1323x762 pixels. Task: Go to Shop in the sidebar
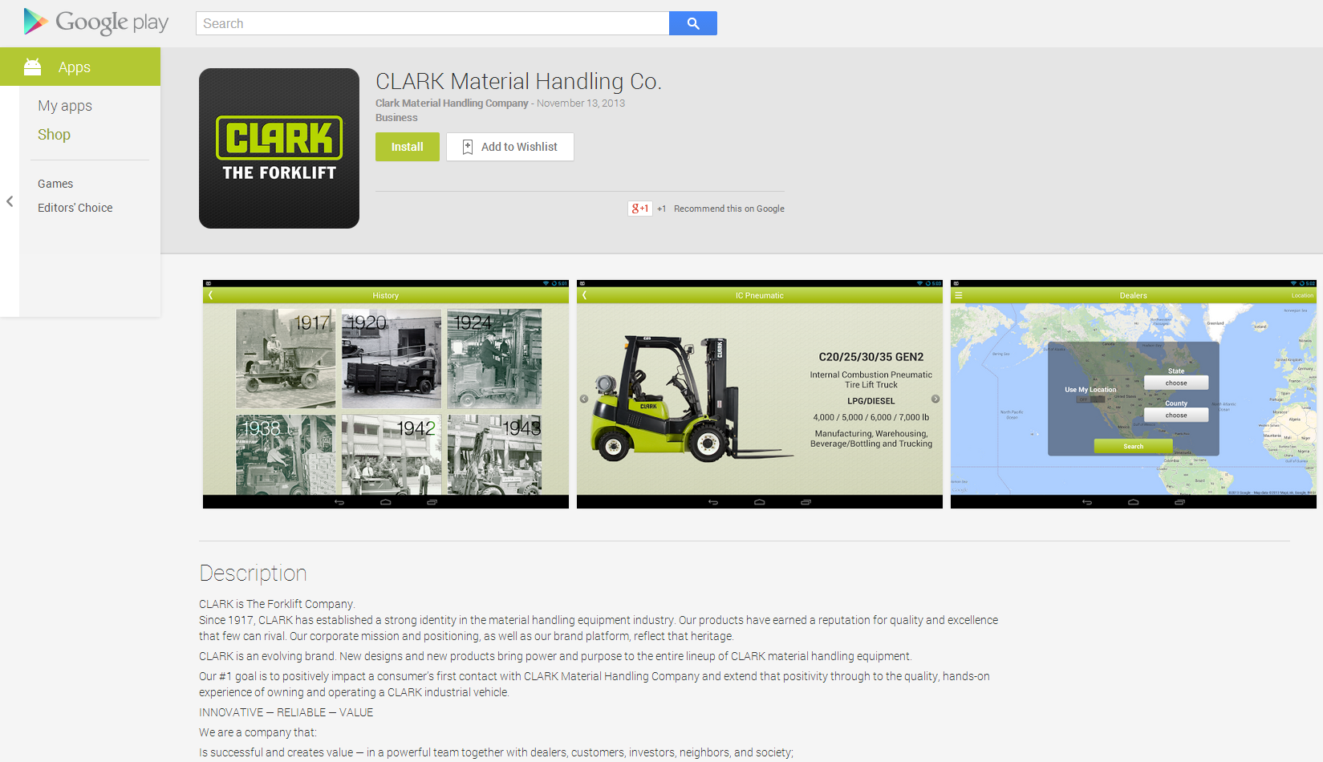[53, 134]
